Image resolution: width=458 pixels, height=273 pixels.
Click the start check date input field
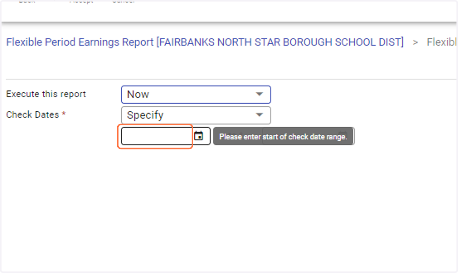(156, 136)
